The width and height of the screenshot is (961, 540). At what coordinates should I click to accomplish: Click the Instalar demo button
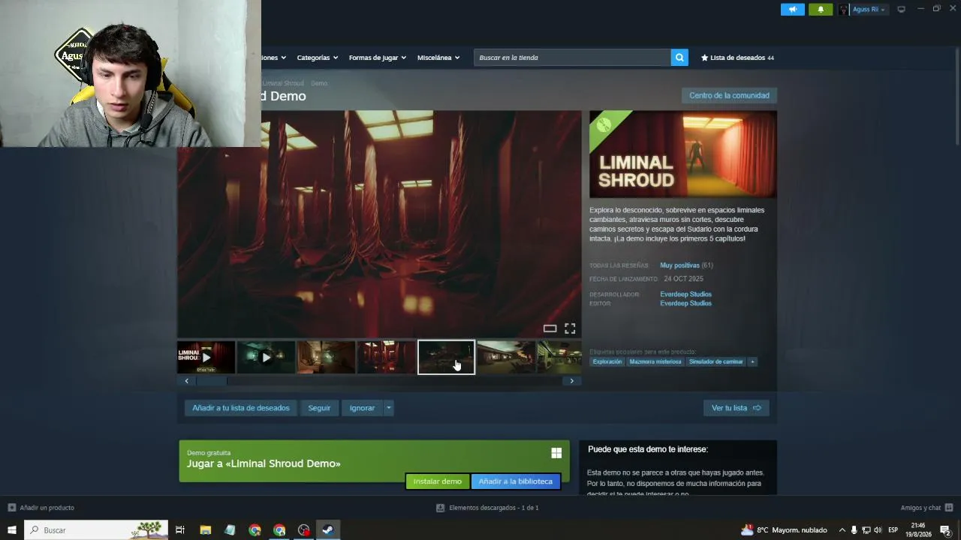(438, 481)
